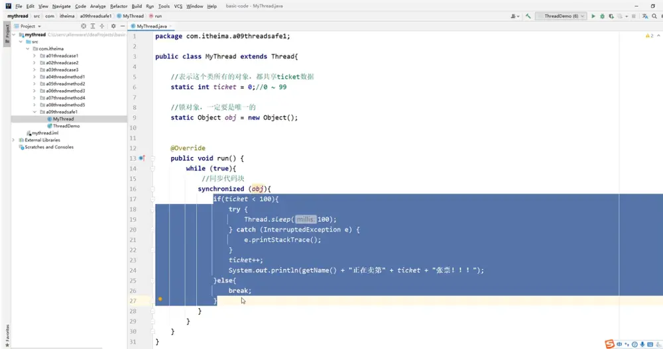Click the locate target icon in Project panel

click(x=84, y=26)
